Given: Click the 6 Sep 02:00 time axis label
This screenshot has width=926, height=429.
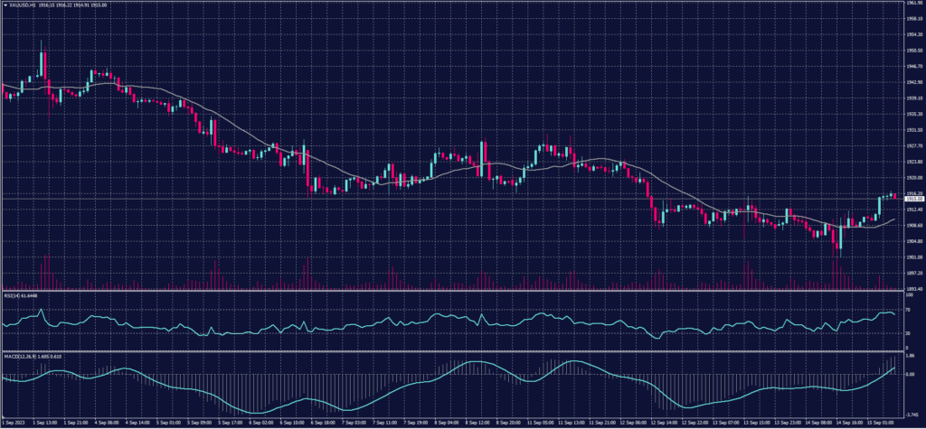Looking at the screenshot, I should (264, 422).
